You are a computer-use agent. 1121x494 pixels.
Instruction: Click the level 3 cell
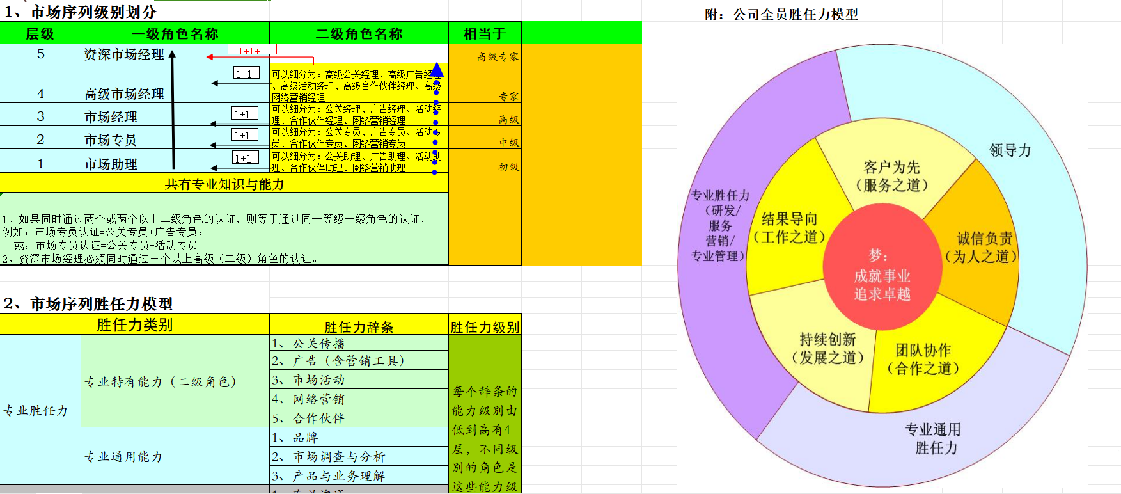[40, 115]
